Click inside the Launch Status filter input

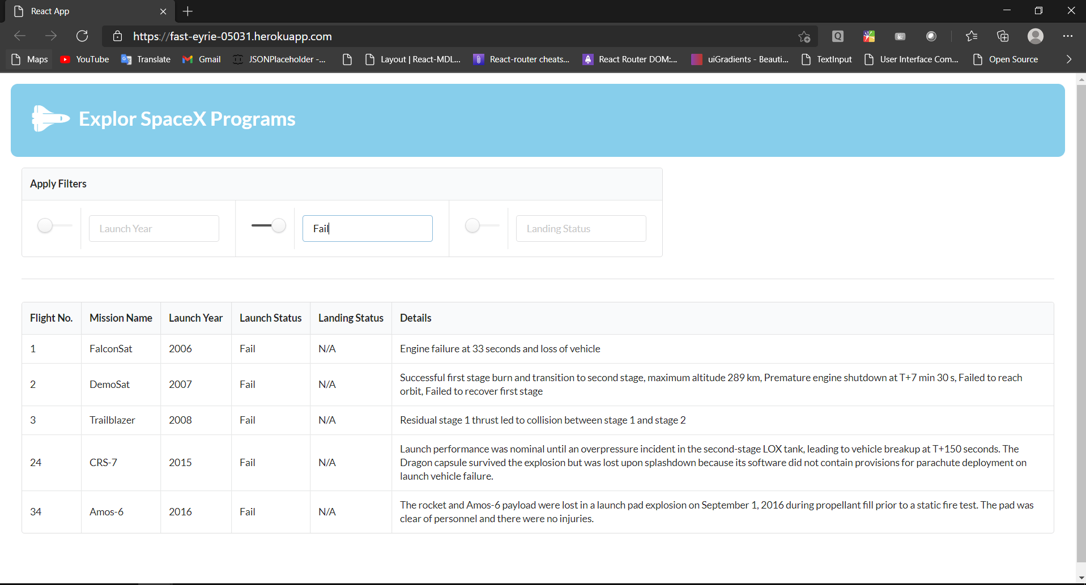[367, 228]
